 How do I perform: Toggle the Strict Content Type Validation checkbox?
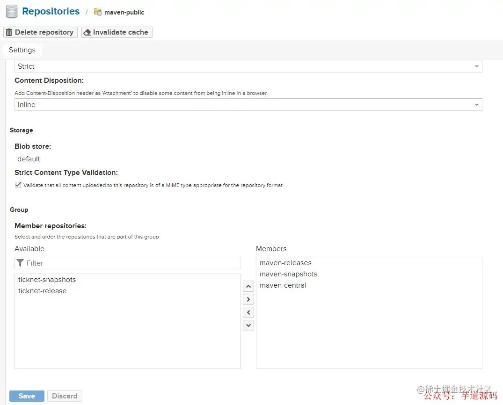18,185
